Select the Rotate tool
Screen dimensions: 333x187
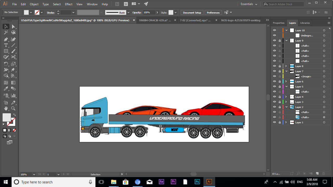6,64
